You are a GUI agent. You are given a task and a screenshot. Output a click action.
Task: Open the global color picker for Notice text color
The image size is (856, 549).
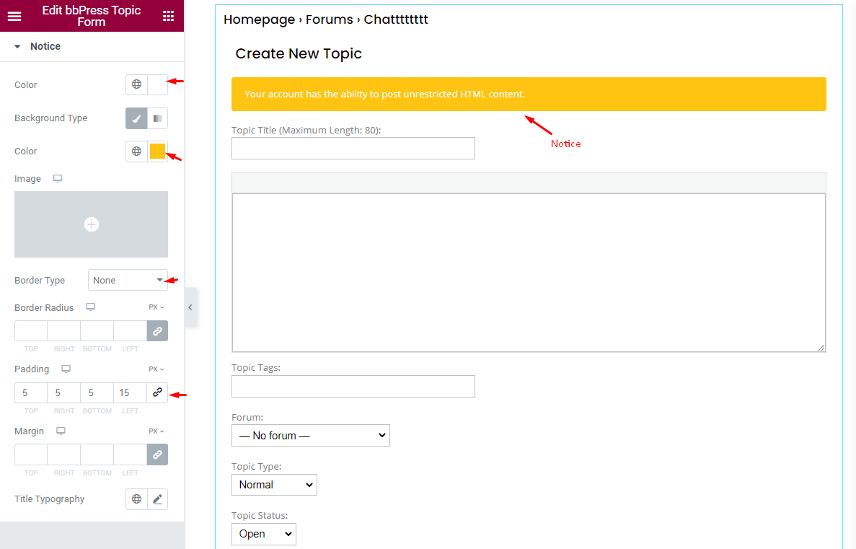coord(137,84)
